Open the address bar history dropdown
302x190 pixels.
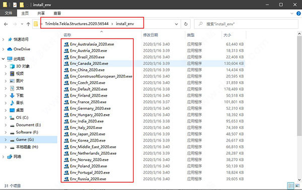[176, 24]
